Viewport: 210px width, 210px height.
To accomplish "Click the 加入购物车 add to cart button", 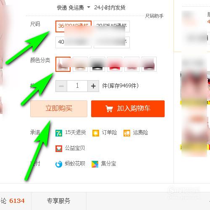I will point(128,109).
